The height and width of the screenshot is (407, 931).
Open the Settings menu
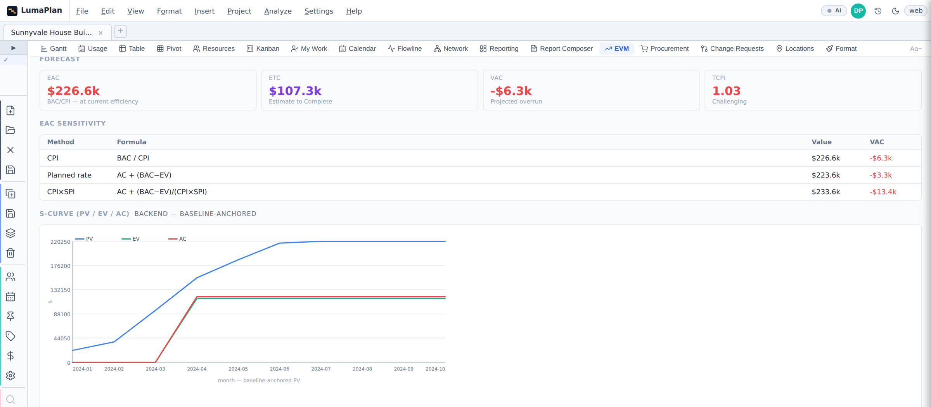click(x=318, y=11)
